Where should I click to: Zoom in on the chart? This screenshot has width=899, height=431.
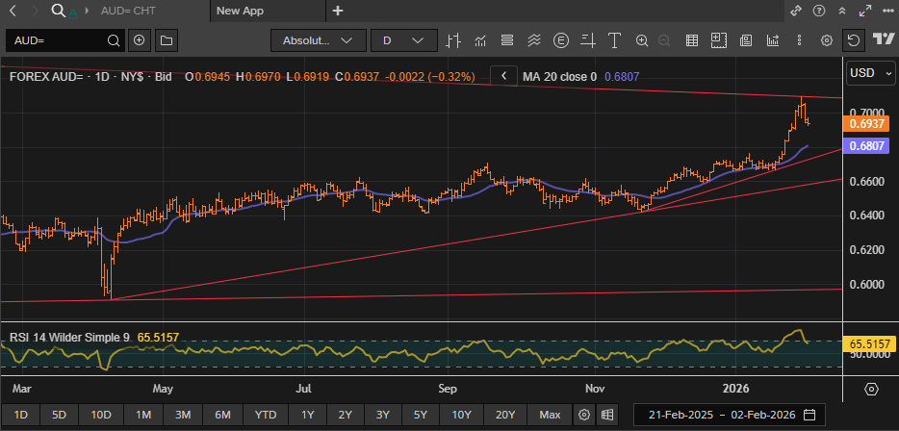tap(641, 40)
